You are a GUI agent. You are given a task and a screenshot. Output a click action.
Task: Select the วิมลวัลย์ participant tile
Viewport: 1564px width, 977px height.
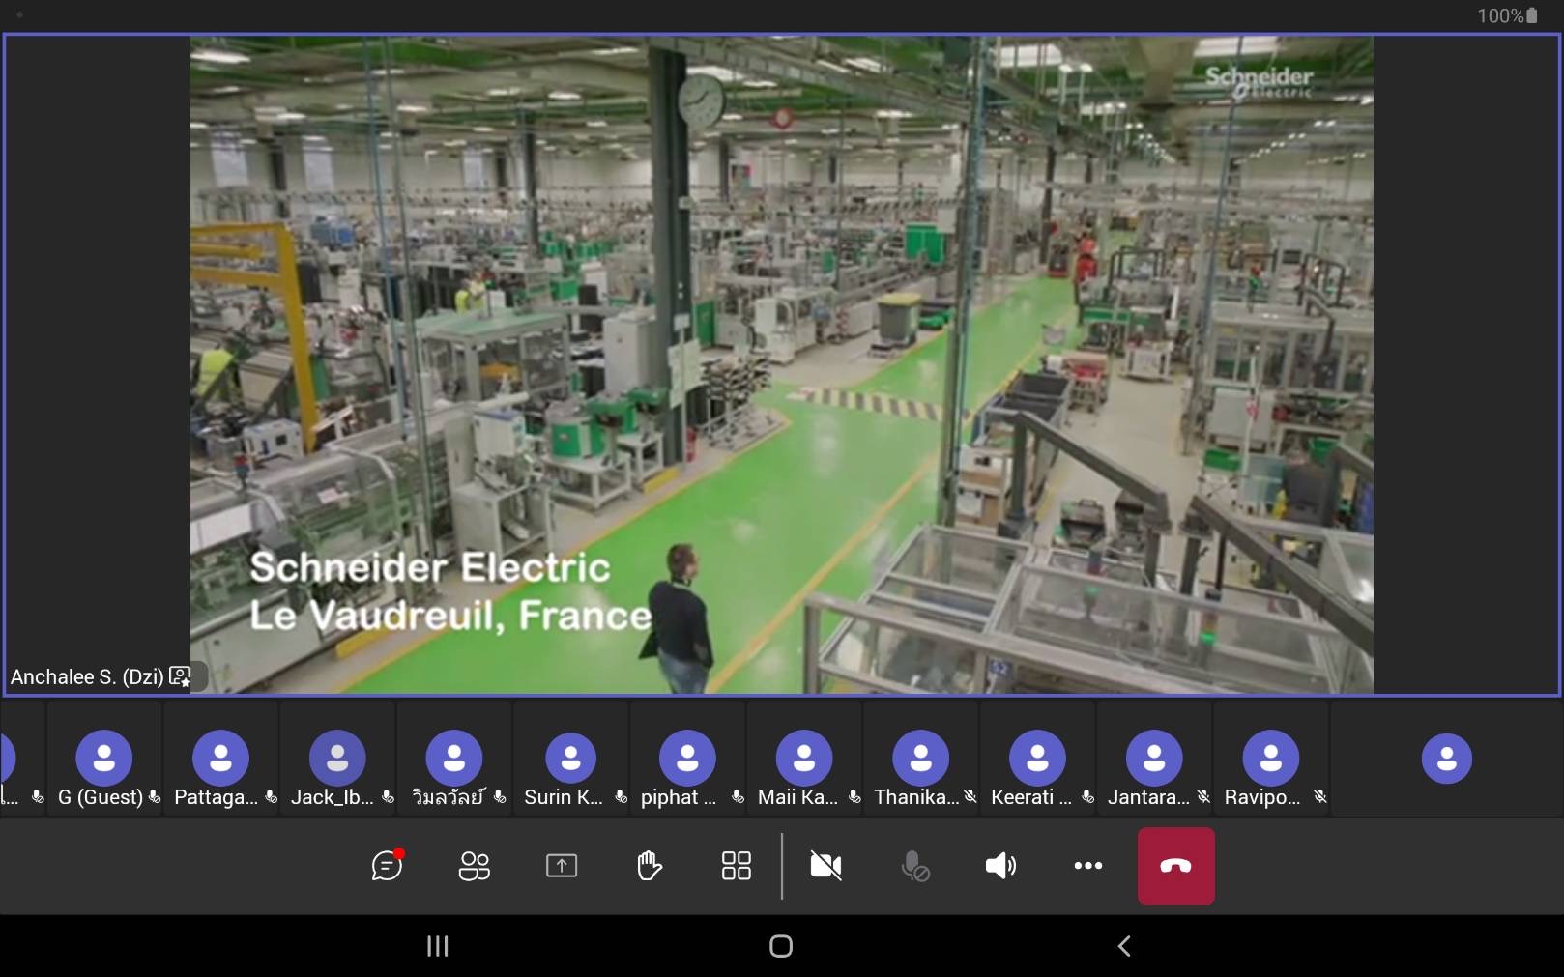(454, 760)
